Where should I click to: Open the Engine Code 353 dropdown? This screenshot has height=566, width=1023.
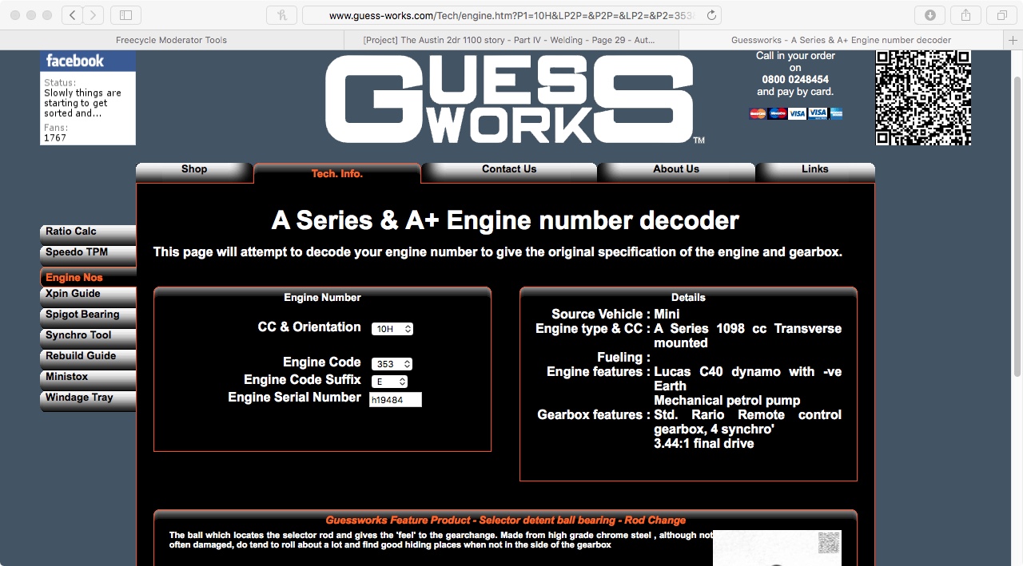click(x=392, y=364)
